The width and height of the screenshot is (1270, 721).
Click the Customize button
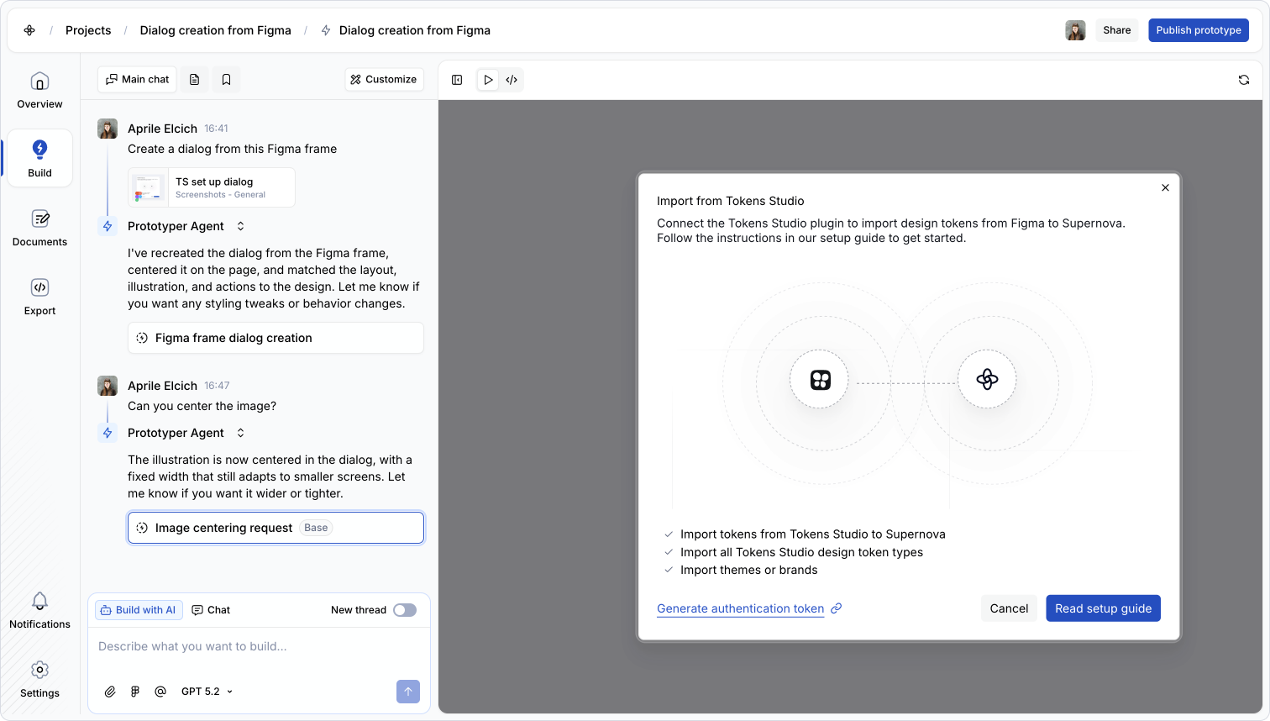point(384,79)
